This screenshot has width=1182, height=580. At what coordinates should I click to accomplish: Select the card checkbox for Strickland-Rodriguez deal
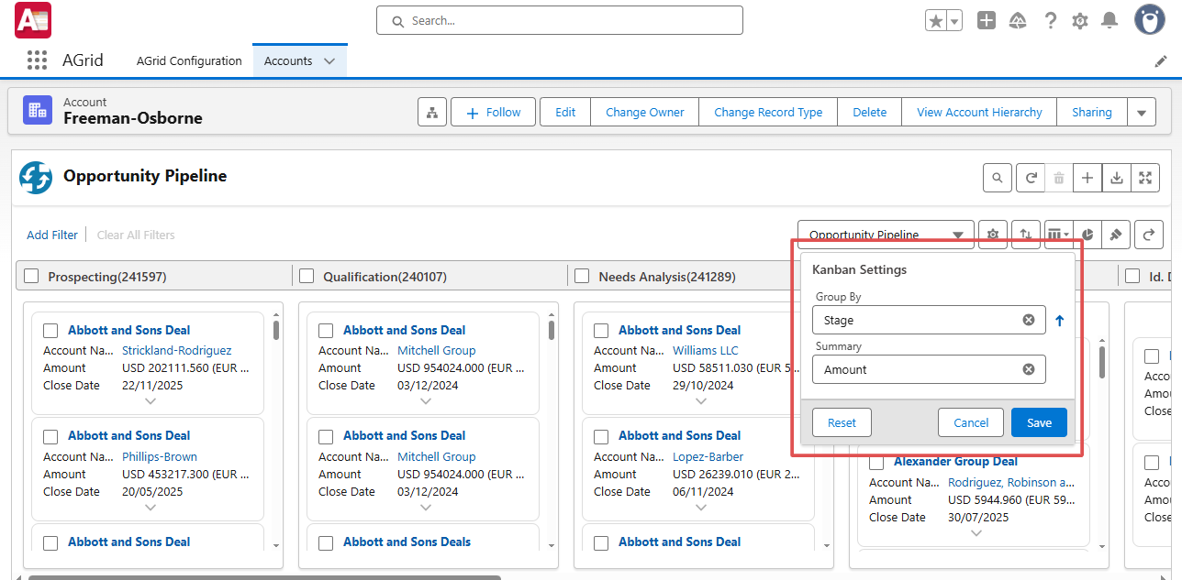coord(50,331)
